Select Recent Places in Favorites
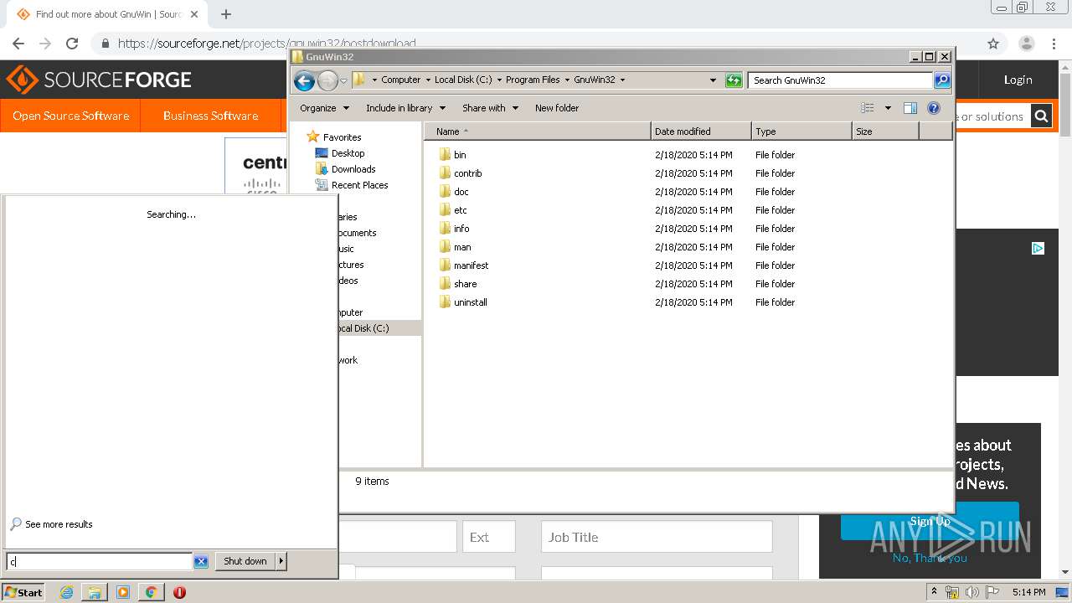The width and height of the screenshot is (1072, 603). [x=359, y=185]
